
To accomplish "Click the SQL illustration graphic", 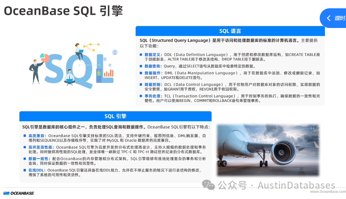I will [73, 66].
